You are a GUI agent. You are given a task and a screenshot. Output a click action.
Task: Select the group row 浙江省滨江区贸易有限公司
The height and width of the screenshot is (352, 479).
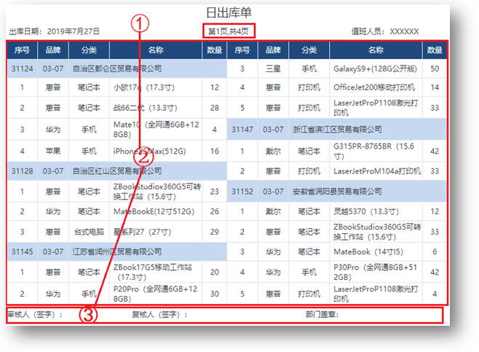(338, 129)
